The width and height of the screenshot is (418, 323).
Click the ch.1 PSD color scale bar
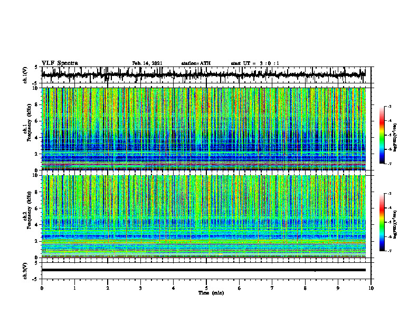click(x=382, y=135)
